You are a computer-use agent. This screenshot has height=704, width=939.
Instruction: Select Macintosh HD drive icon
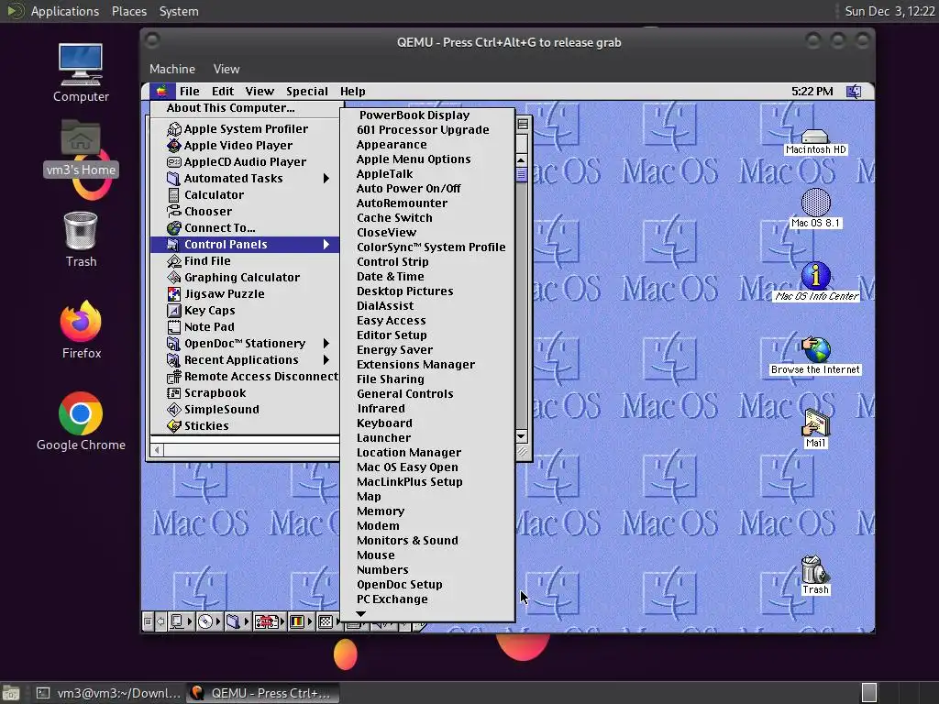pos(815,142)
